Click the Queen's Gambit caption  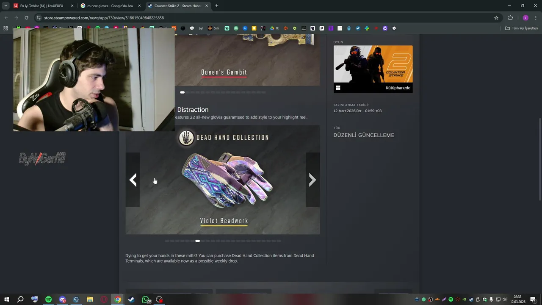[x=224, y=72]
